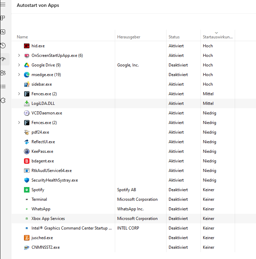256x259 pixels.
Task: Click the jusched.exe Java icon
Action: [x=27, y=238]
